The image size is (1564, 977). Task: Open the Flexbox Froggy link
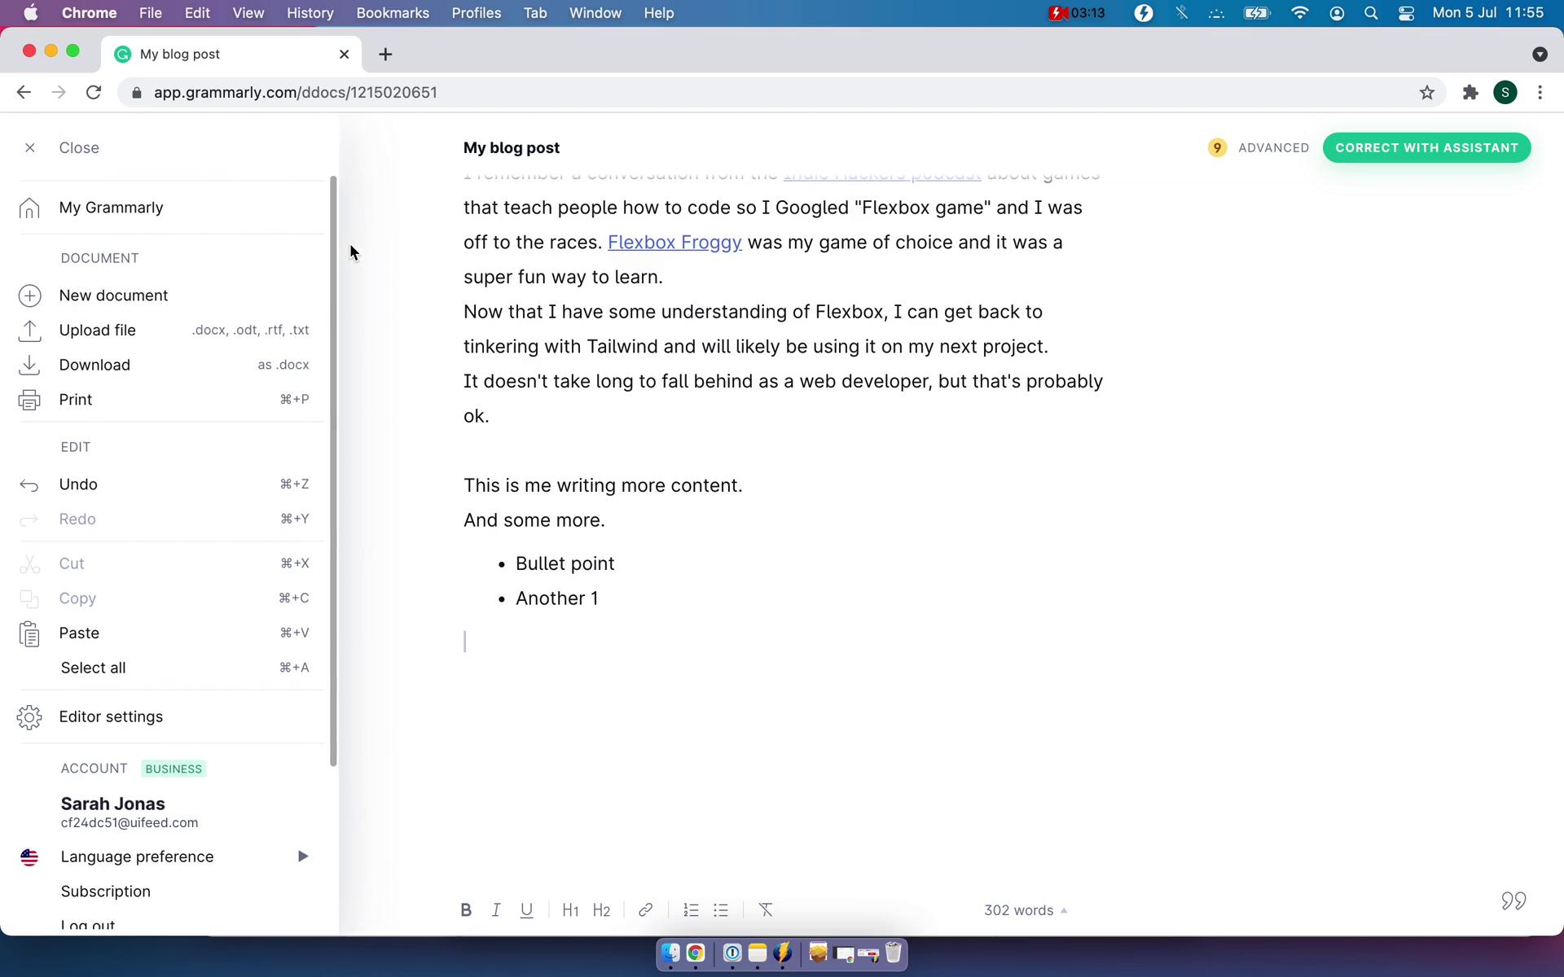674,243
